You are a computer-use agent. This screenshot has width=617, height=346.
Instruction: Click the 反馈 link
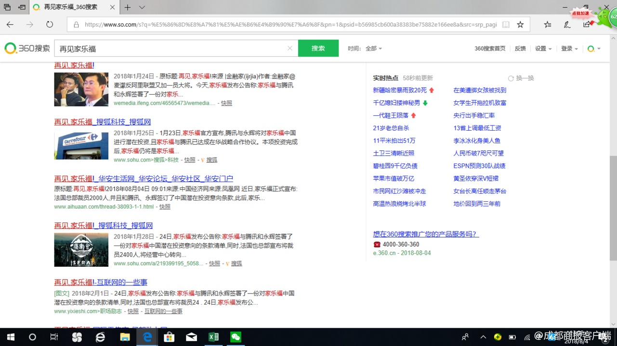[520, 49]
